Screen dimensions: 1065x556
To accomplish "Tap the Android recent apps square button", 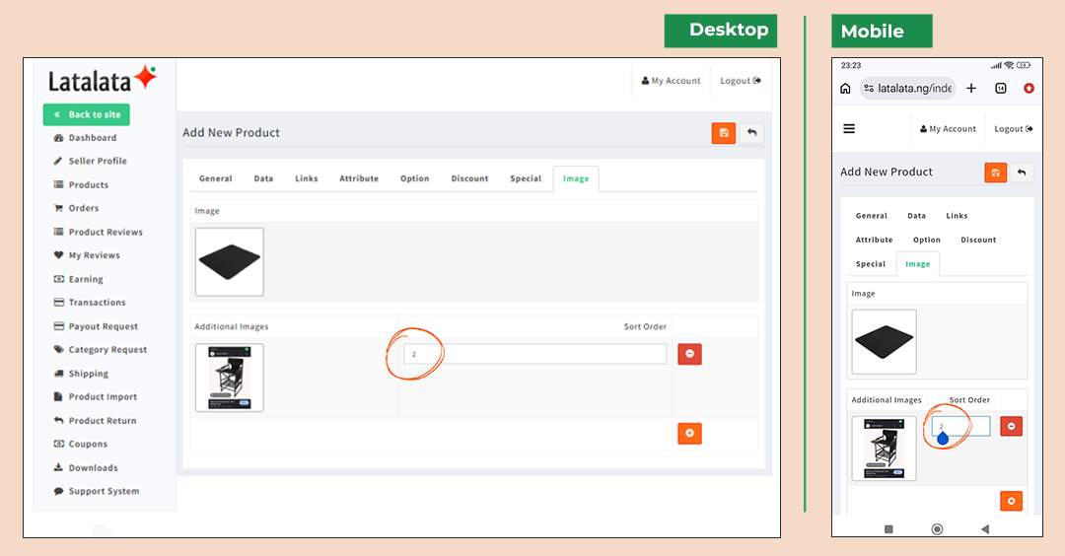I will pyautogui.click(x=888, y=529).
